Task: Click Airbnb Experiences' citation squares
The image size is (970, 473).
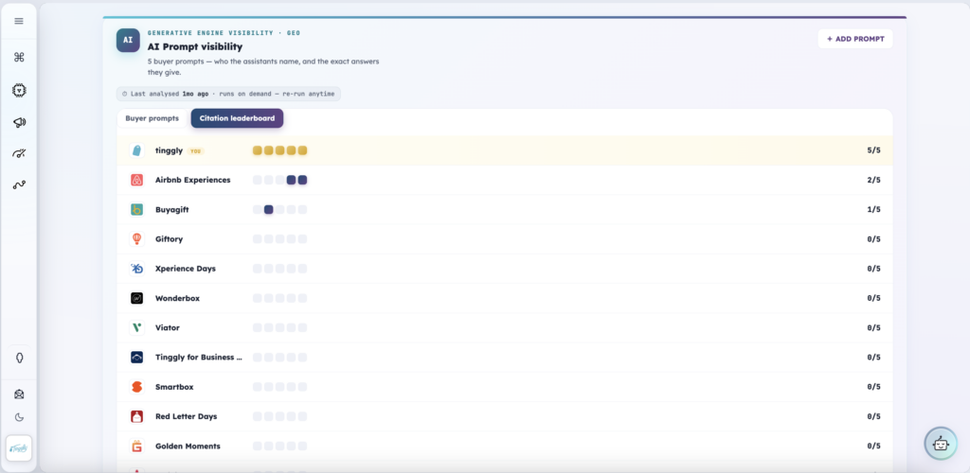Action: click(x=280, y=181)
